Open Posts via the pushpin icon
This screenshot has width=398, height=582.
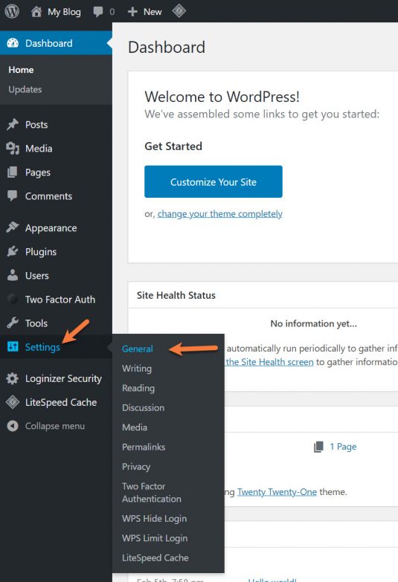pos(13,125)
